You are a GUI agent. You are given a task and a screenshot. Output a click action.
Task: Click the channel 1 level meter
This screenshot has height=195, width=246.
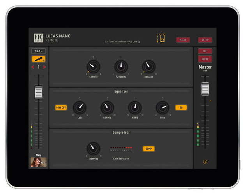pos(32,136)
